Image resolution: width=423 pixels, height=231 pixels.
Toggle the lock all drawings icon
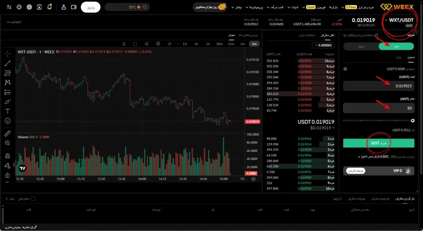coord(8,175)
